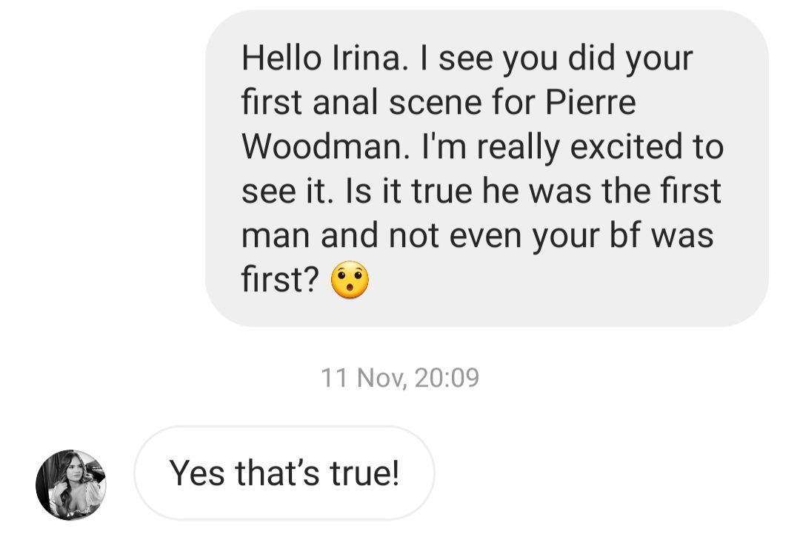Click the word "Yes" in the reply
The height and width of the screenshot is (542, 800).
[197, 473]
